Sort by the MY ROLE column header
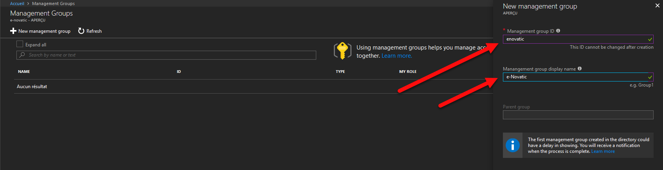 coord(408,72)
